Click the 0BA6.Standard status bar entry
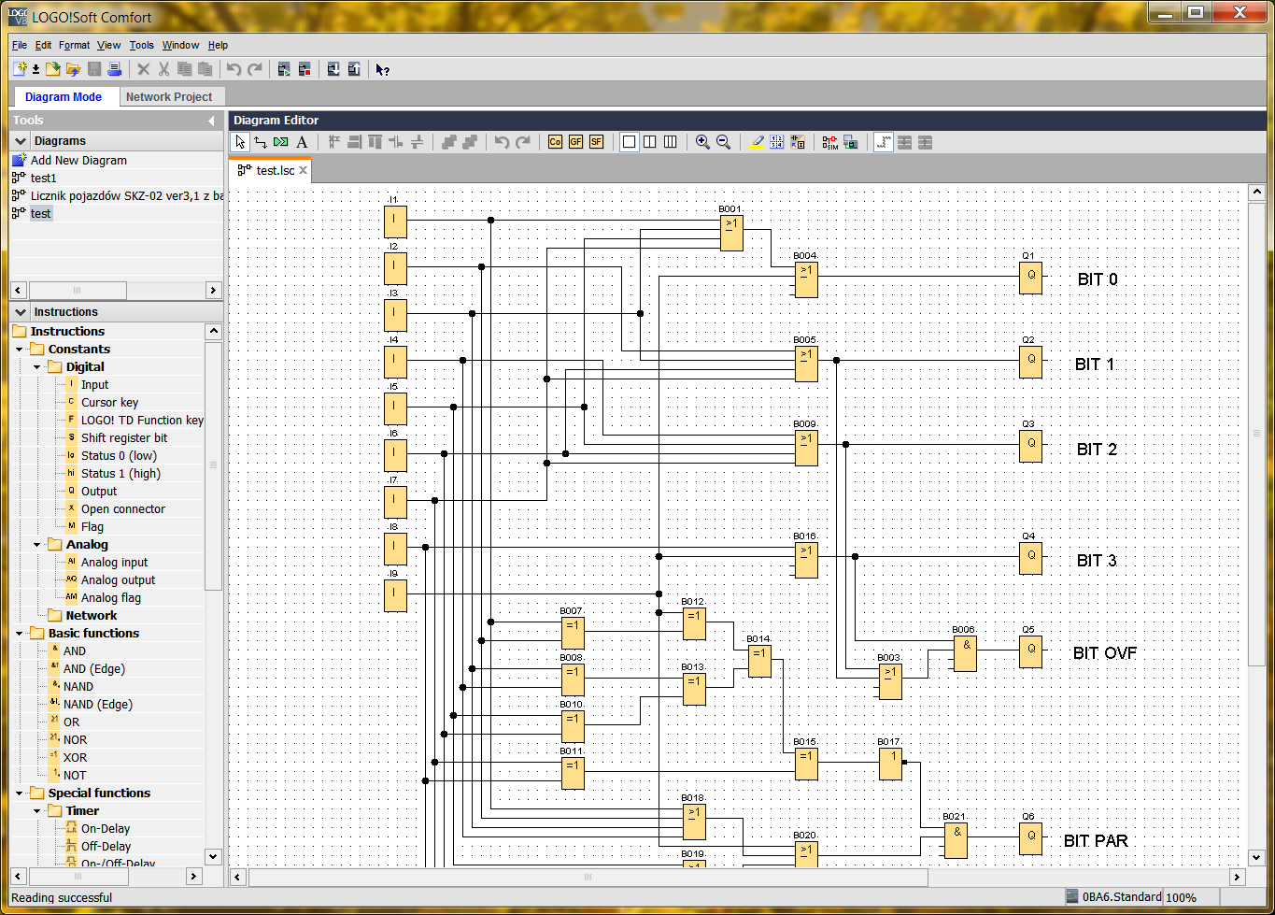 point(1113,897)
